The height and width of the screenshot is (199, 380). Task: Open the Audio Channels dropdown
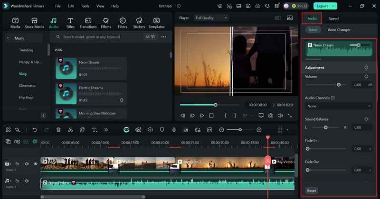click(x=338, y=106)
